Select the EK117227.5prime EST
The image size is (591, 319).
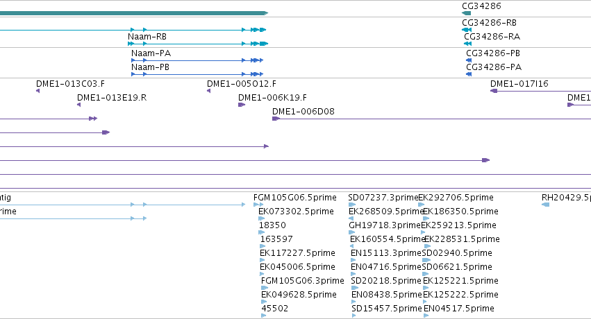pos(297,253)
